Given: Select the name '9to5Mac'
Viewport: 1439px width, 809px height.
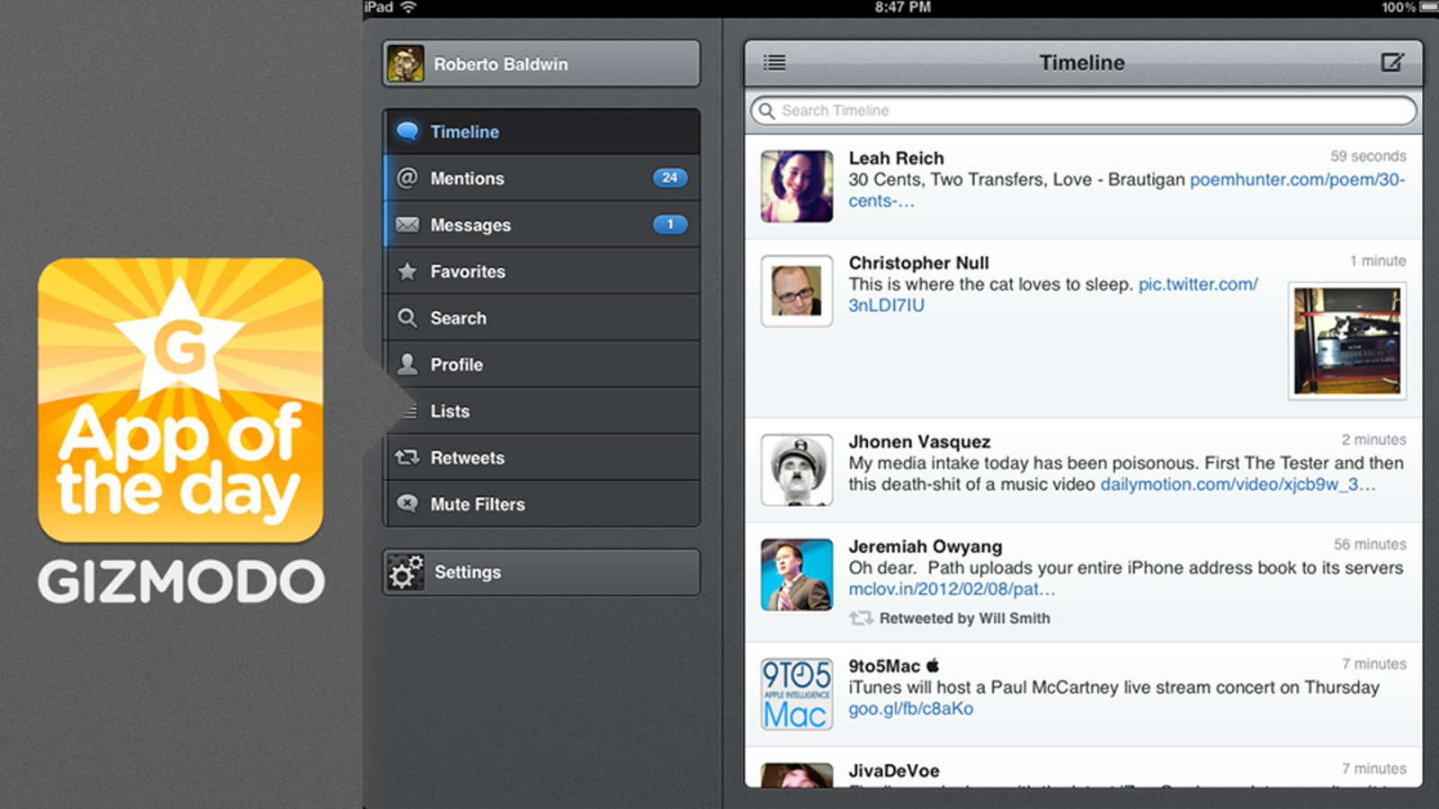Looking at the screenshot, I should 885,666.
